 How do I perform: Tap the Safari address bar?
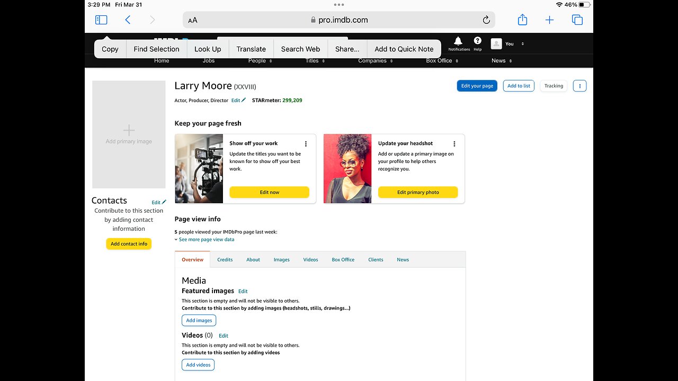click(339, 20)
